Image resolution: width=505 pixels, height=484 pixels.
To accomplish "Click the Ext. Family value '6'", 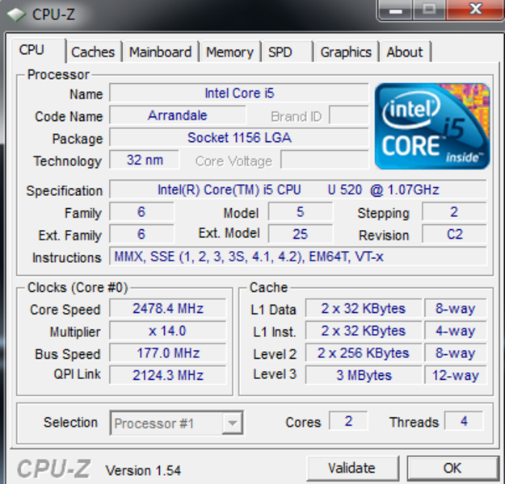I will pyautogui.click(x=141, y=234).
